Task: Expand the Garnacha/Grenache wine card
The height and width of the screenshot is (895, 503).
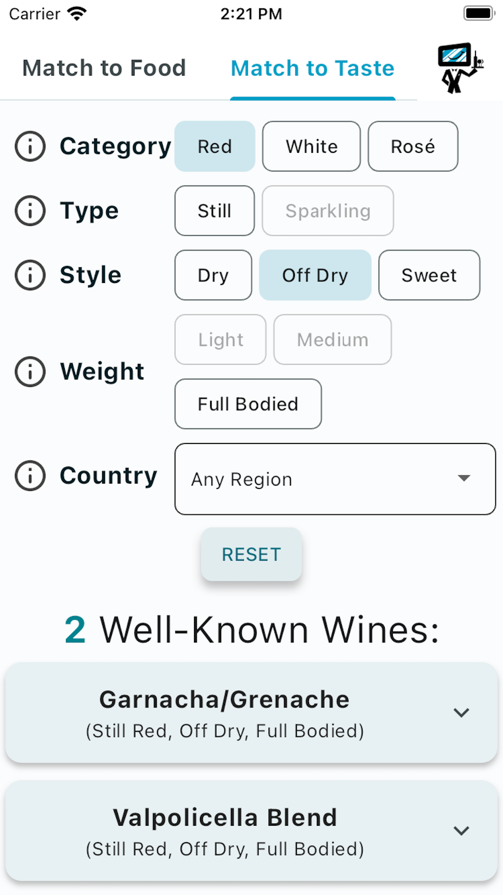Action: [251, 713]
